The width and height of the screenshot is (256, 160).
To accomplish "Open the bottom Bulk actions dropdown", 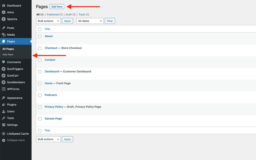I will click(48, 139).
